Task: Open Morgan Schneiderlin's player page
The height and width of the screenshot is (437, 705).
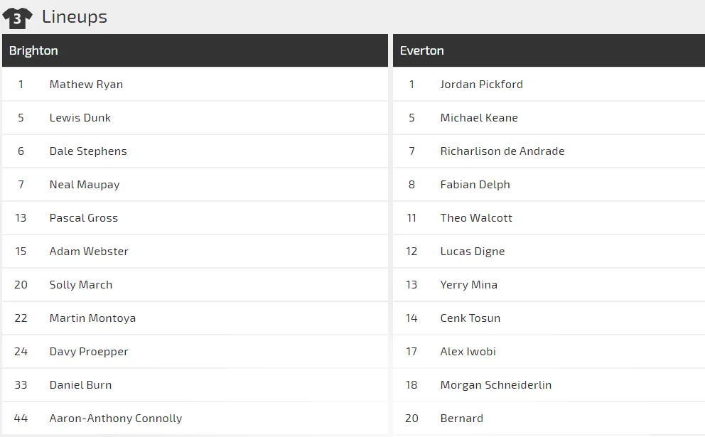Action: coord(496,384)
